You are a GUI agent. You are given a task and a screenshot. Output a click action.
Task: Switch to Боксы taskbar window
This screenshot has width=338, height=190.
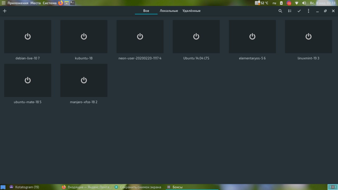(192, 187)
